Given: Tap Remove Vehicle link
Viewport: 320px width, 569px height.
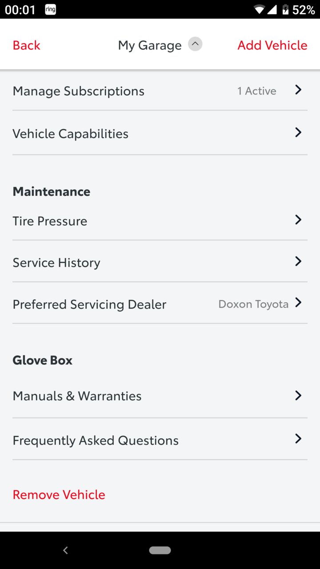Looking at the screenshot, I should pyautogui.click(x=59, y=495).
